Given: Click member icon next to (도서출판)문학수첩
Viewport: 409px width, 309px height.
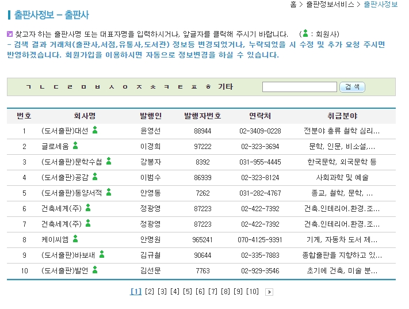Looking at the screenshot, I should [x=109, y=161].
